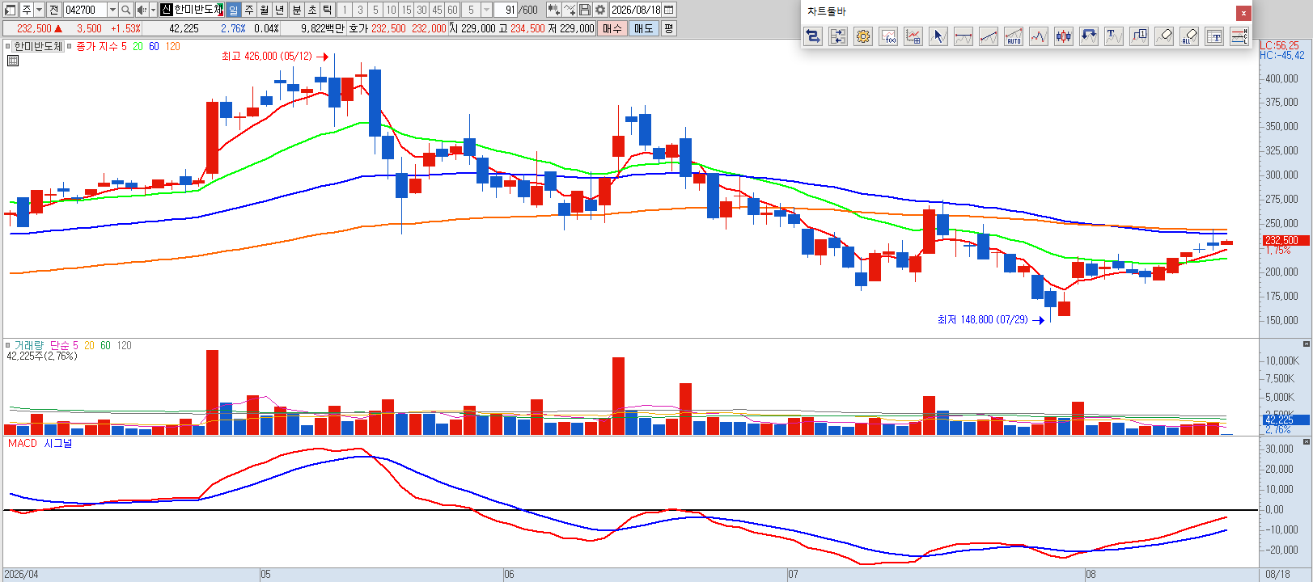This screenshot has width=1313, height=582.
Task: Click the 시그널 signal line label
Action: [x=58, y=443]
